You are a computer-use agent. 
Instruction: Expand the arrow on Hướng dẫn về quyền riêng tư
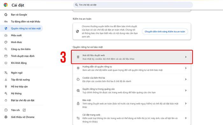coord(186,68)
